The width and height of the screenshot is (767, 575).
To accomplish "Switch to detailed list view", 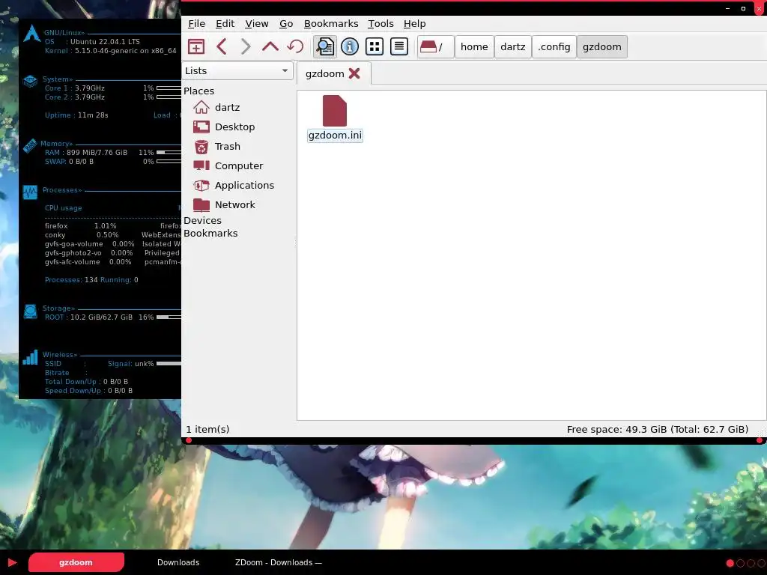I will 399,46.
